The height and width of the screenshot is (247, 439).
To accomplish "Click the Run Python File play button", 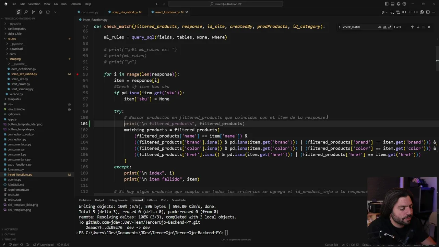I will coord(383,12).
